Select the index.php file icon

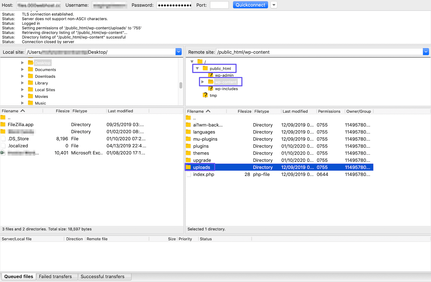[189, 174]
